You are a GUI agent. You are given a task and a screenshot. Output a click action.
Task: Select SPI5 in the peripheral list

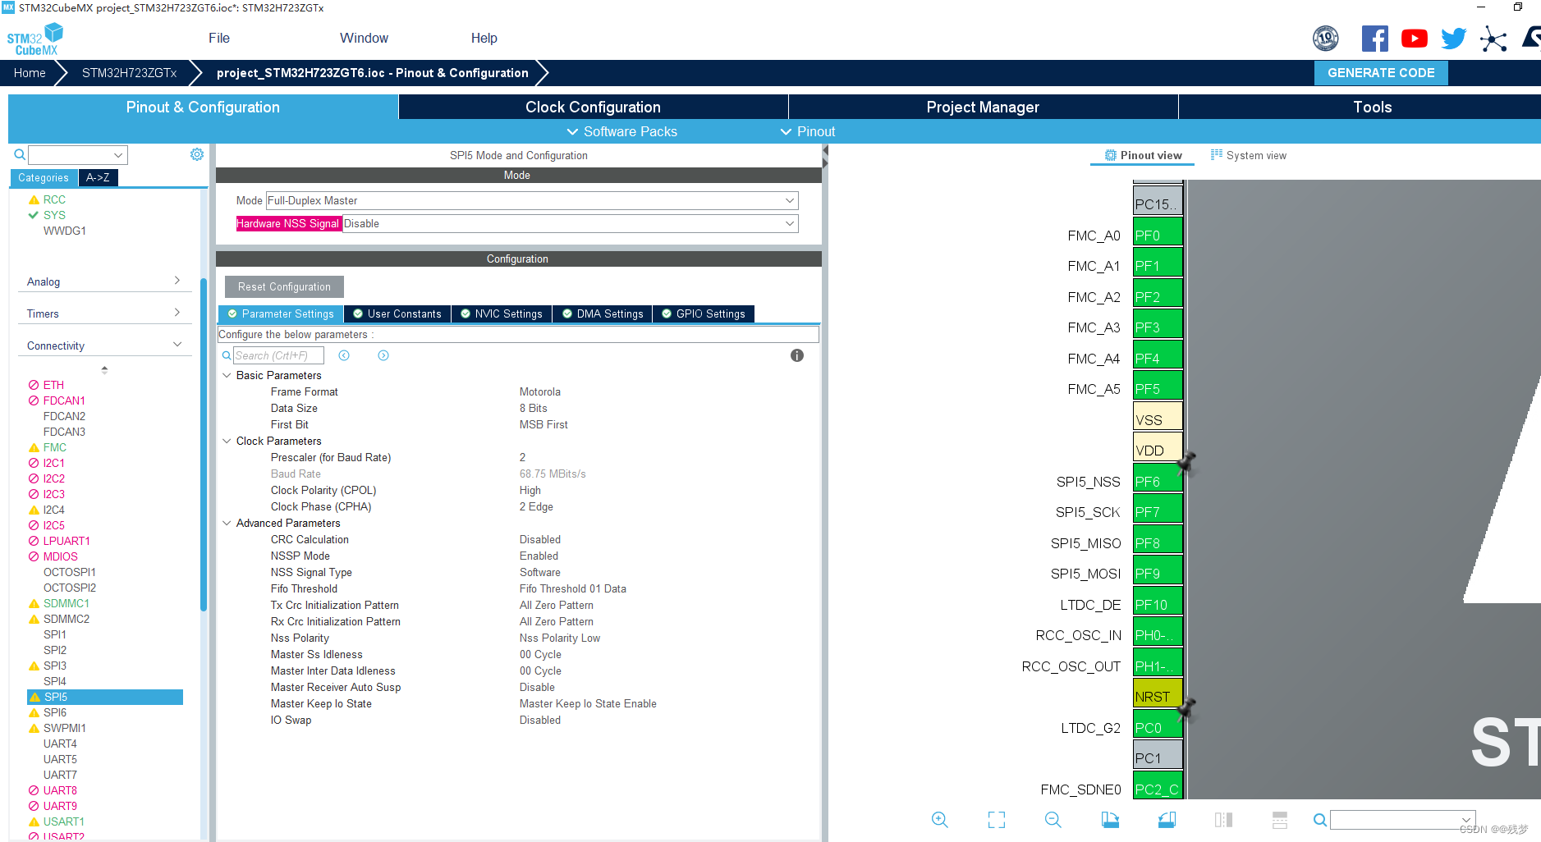[105, 697]
